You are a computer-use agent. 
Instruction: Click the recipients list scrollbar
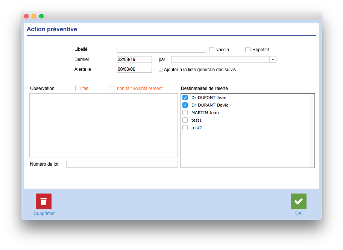click(311, 131)
